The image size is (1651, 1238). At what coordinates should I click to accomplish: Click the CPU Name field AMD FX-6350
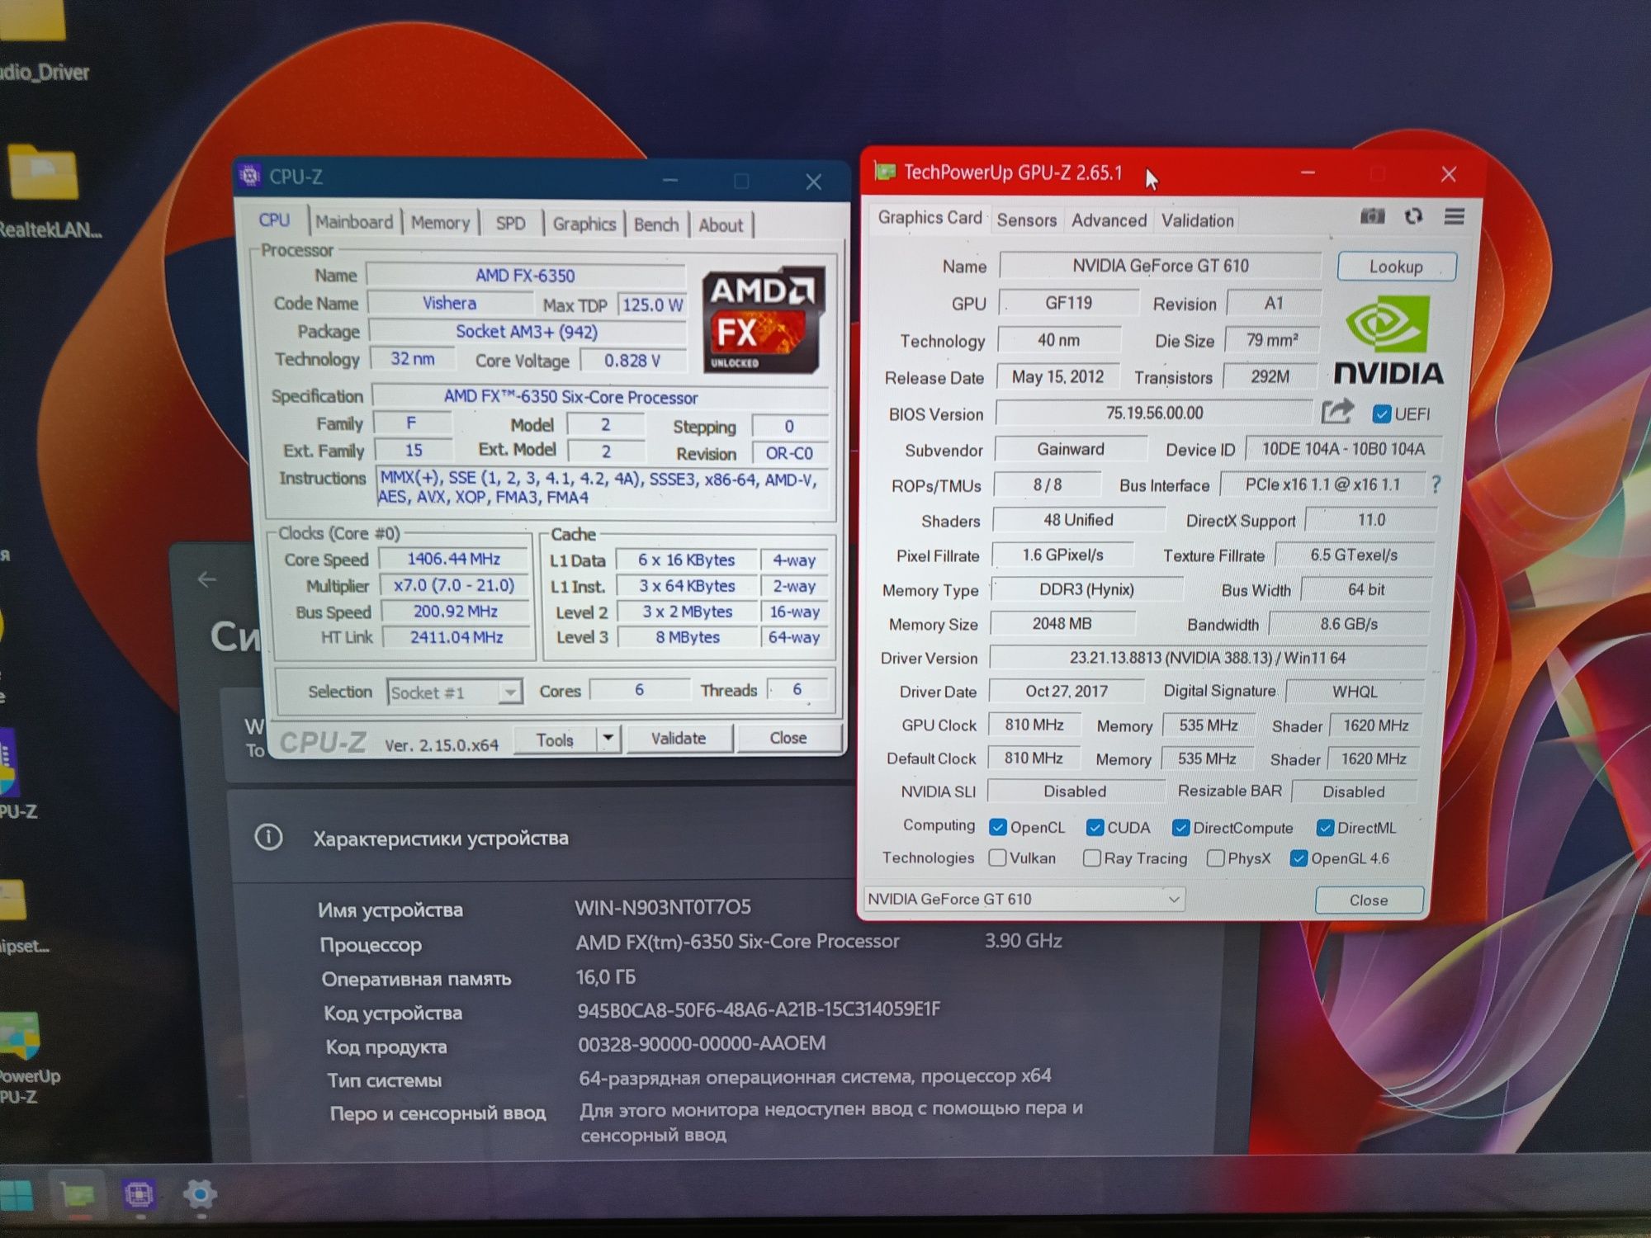tap(525, 276)
